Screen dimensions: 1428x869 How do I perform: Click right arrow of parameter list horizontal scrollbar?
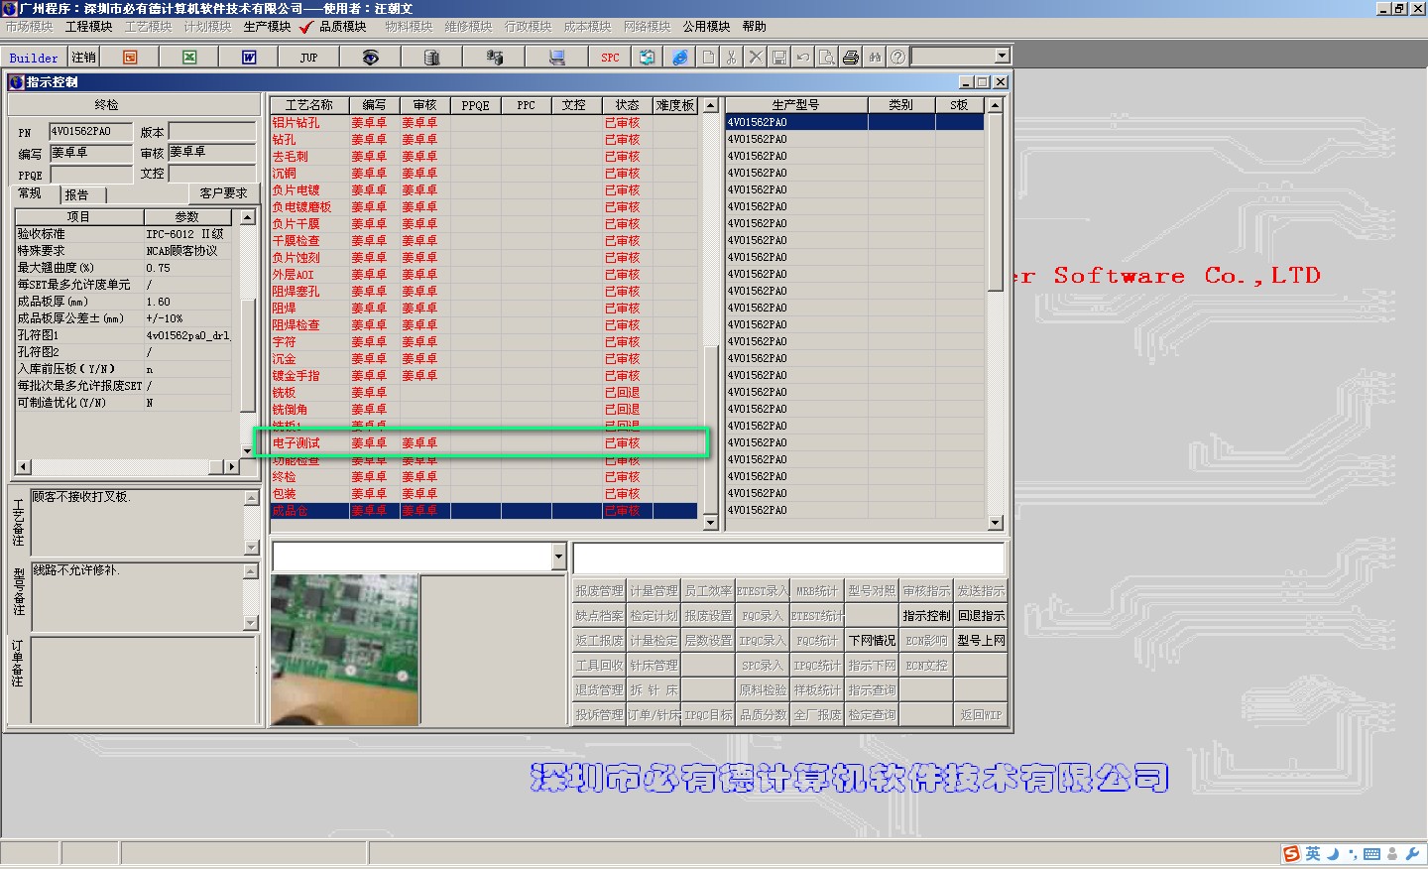(x=233, y=466)
